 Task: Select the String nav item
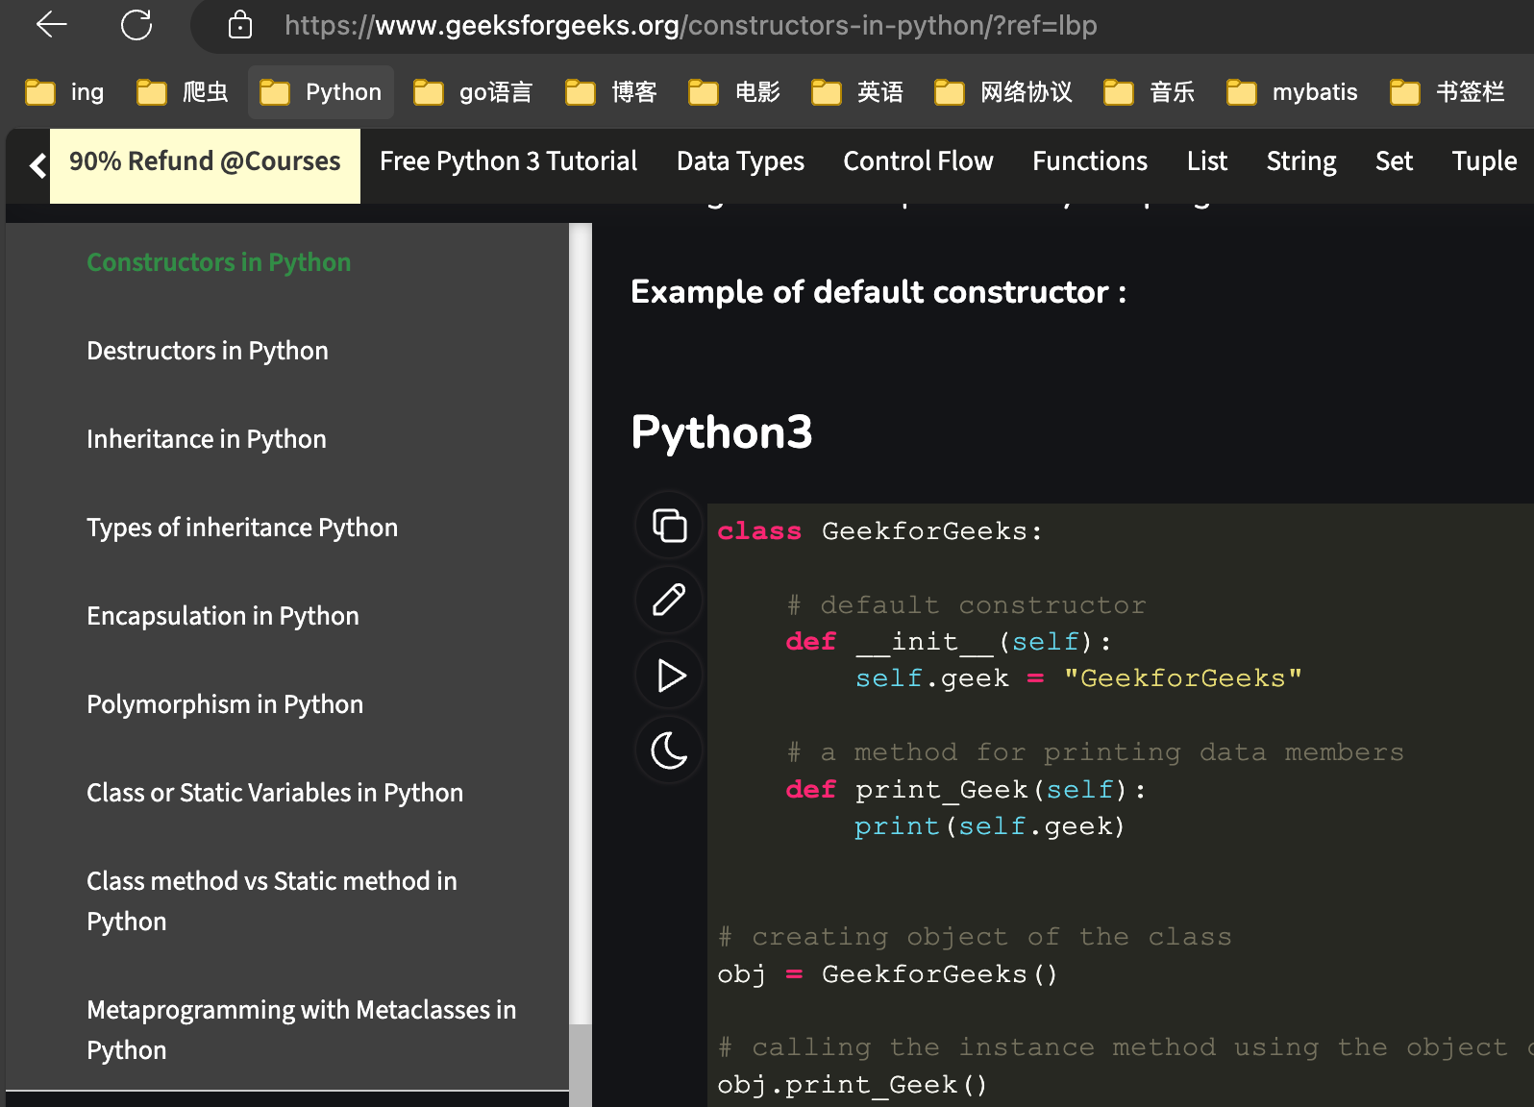1301,161
